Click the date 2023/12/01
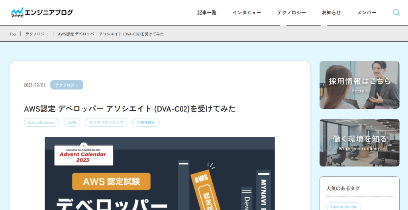The height and width of the screenshot is (210, 408). point(34,85)
